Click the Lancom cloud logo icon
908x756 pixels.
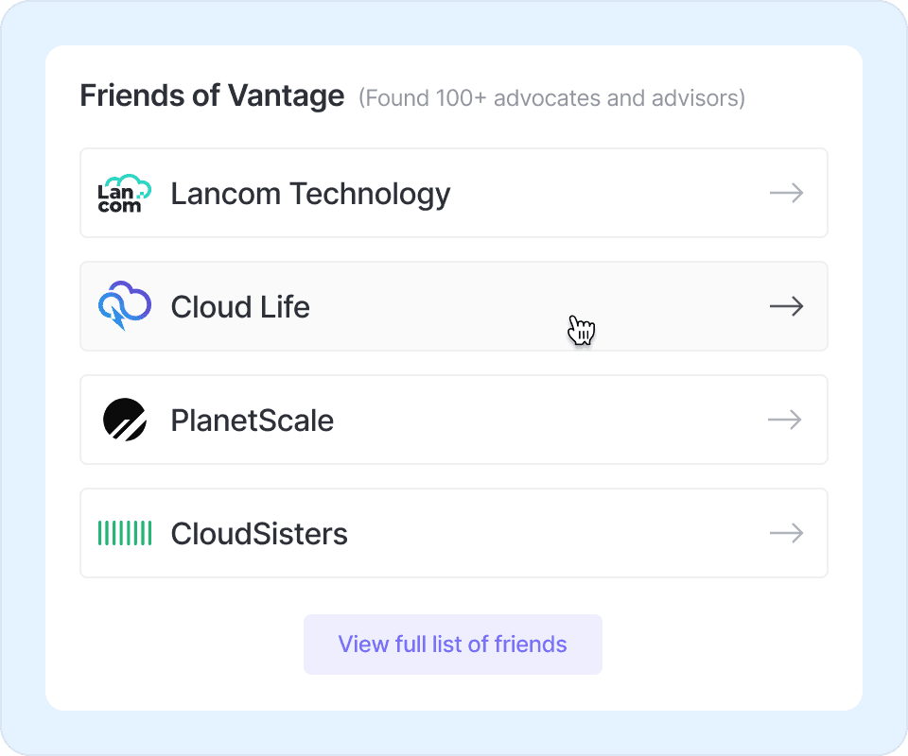(x=125, y=193)
